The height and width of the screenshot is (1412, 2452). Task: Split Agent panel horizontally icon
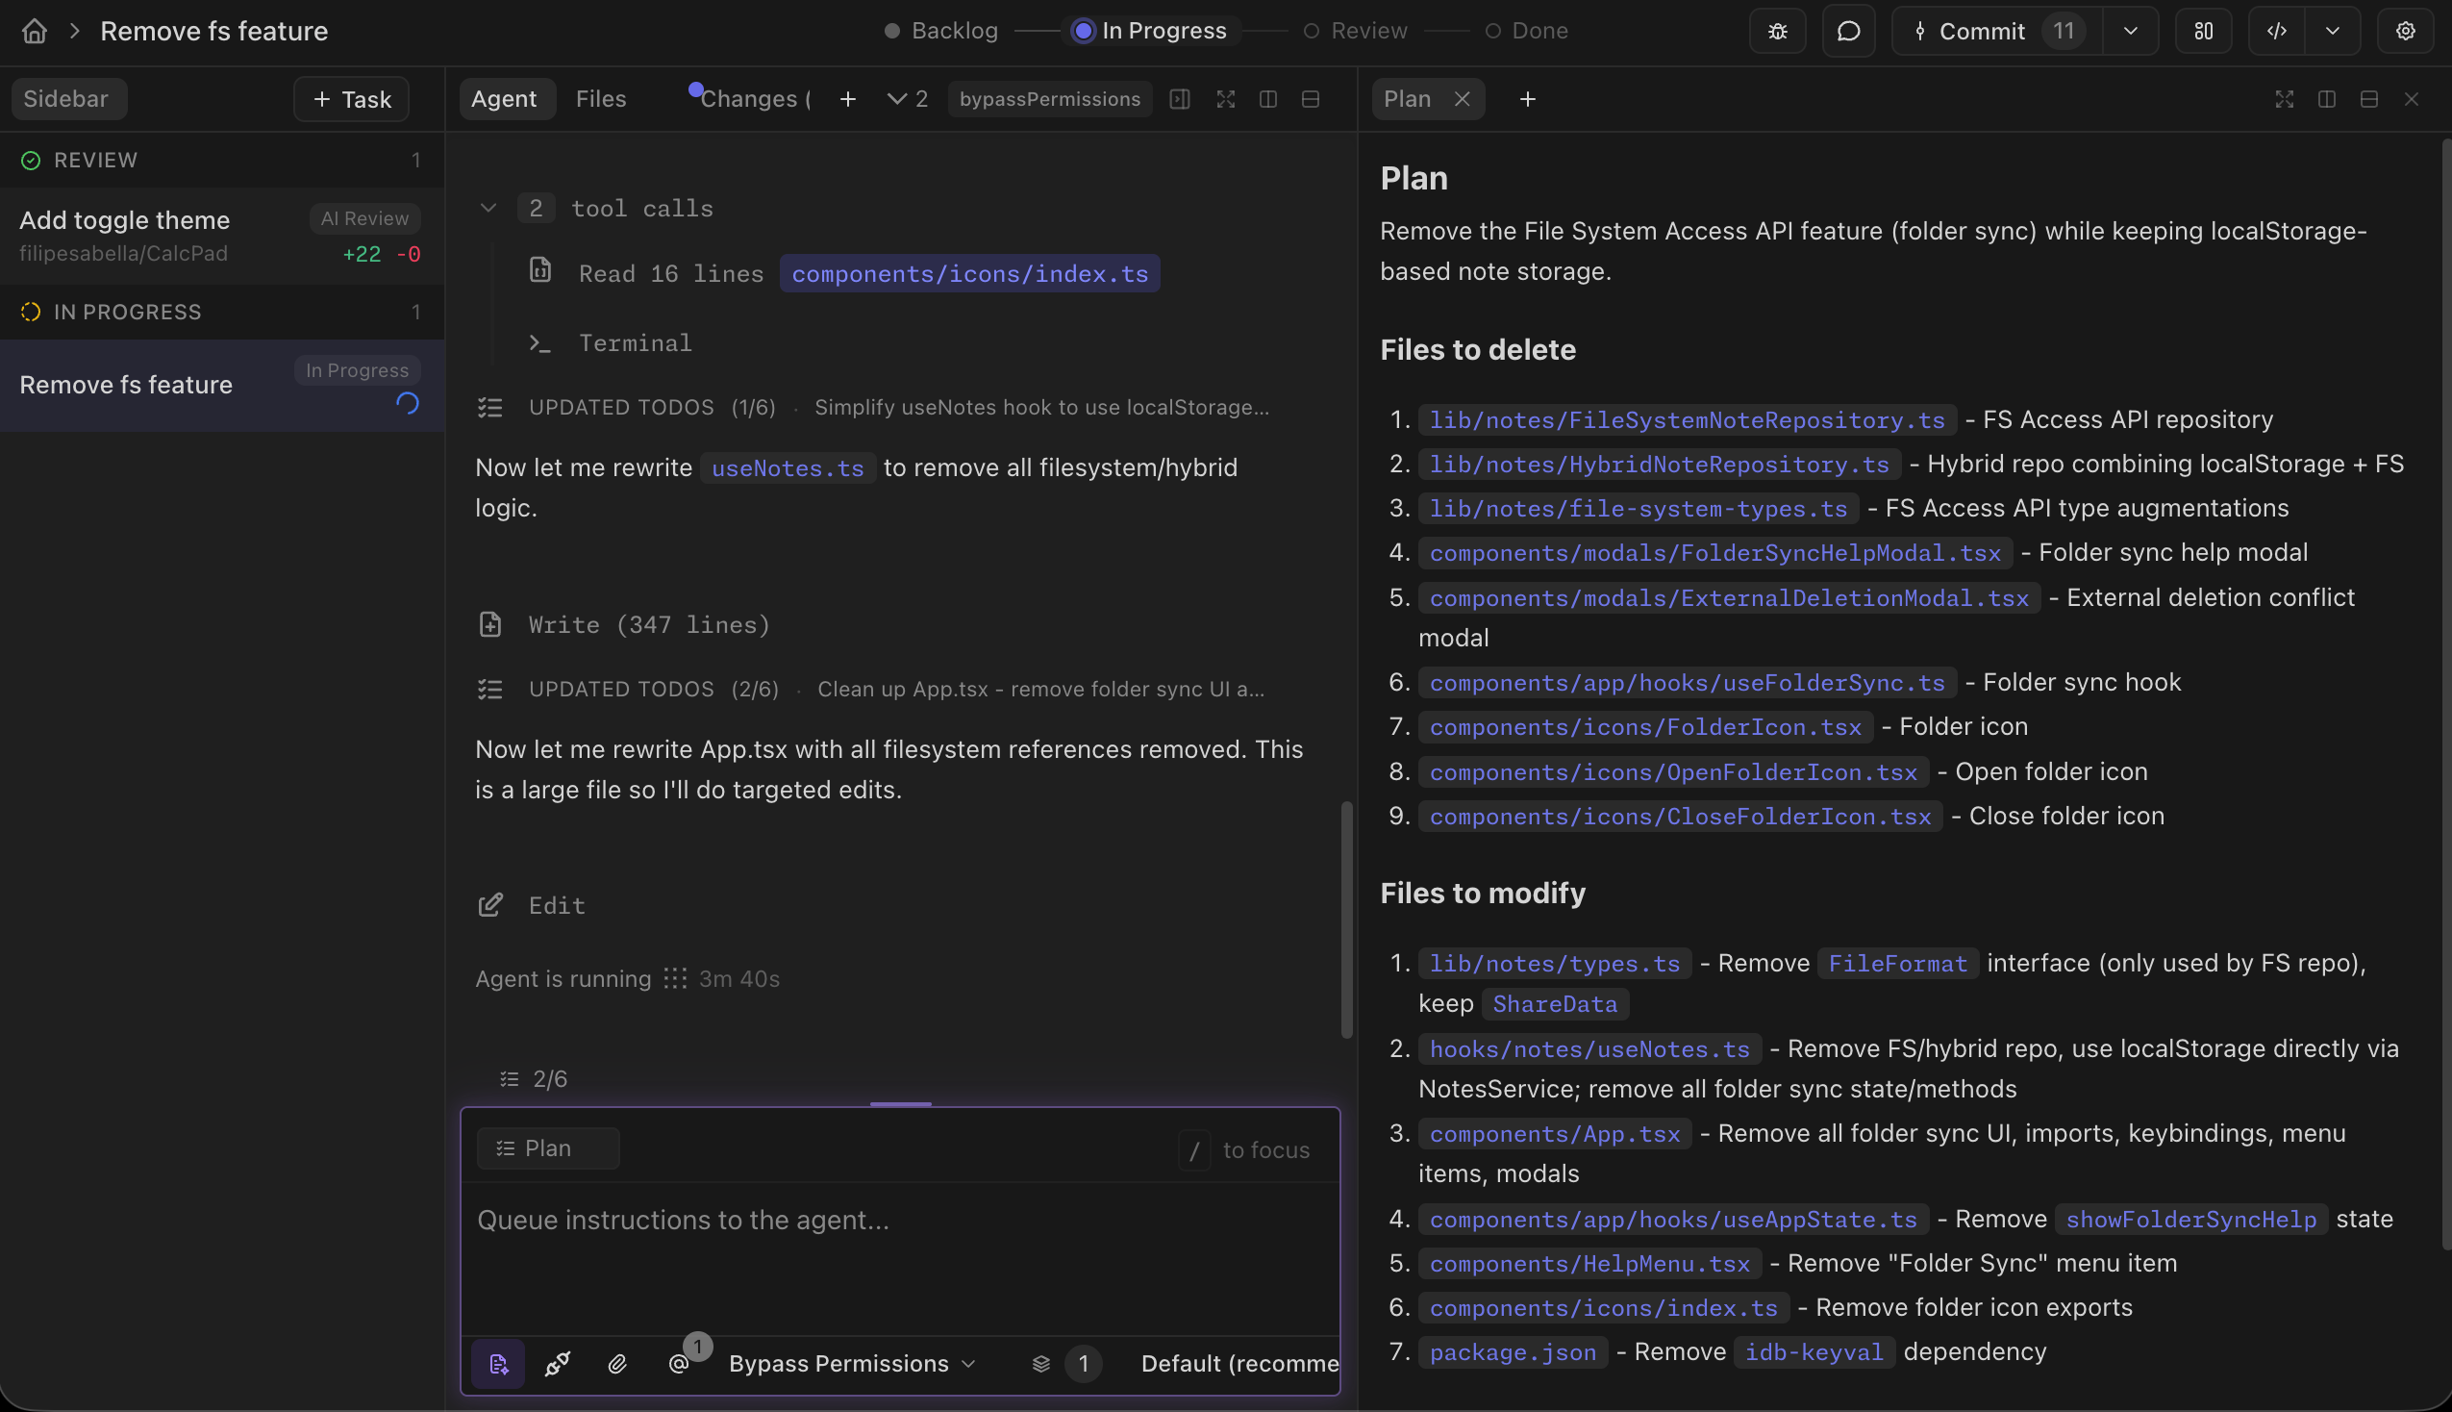click(1311, 99)
